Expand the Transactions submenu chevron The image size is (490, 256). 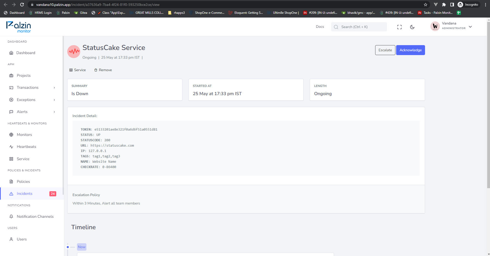[54, 88]
